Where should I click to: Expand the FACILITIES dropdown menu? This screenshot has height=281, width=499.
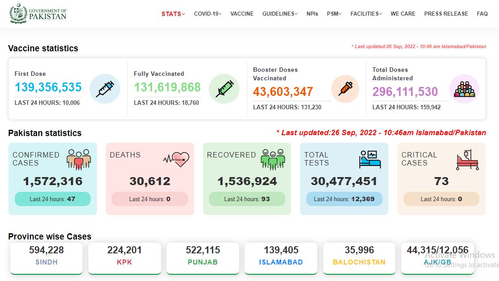pyautogui.click(x=366, y=14)
